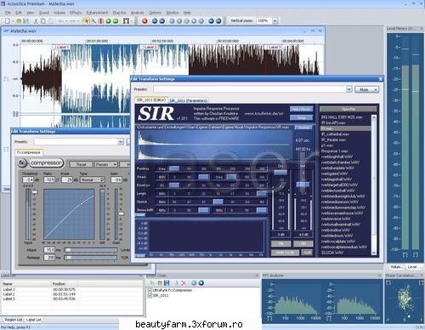This screenshot has width=425, height=330.
Task: Click the first green round toolbar icon
Action: click(x=108, y=21)
